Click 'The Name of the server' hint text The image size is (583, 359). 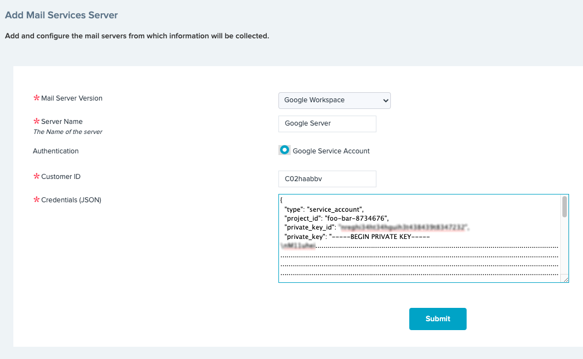pyautogui.click(x=68, y=132)
